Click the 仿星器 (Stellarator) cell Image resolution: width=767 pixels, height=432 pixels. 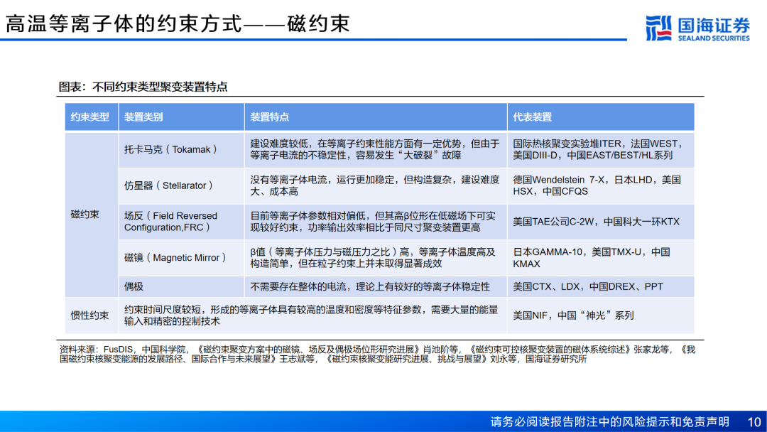[182, 186]
